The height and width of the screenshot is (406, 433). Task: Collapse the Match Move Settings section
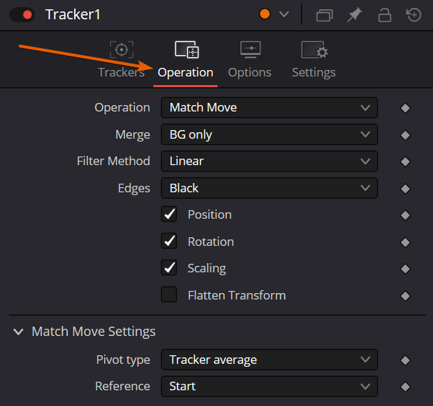(19, 331)
